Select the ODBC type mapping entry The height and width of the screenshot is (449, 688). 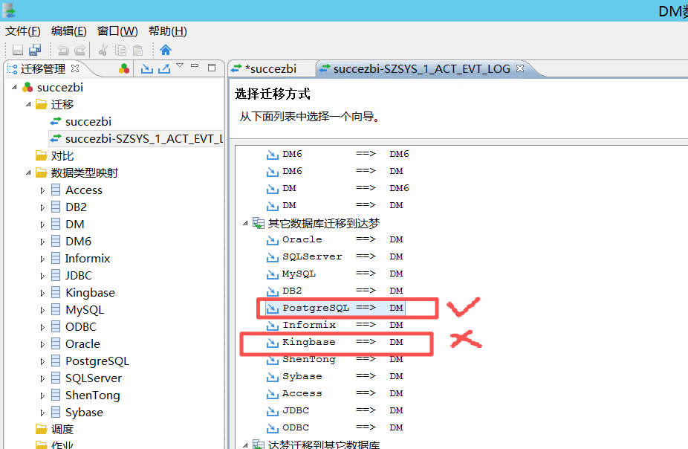(x=81, y=327)
